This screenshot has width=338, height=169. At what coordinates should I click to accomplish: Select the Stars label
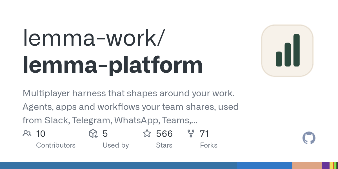(164, 145)
